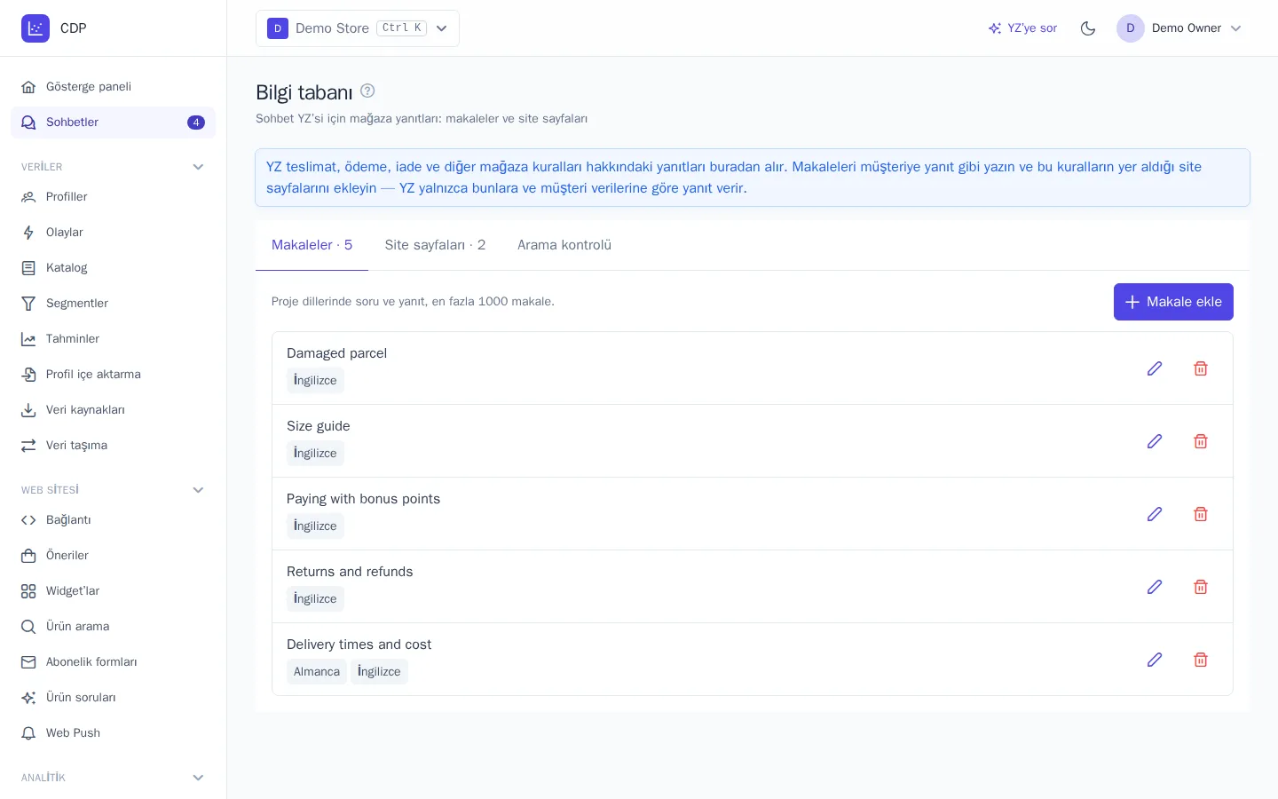Edit the Returns and refunds article
The image size is (1278, 799).
click(1155, 587)
